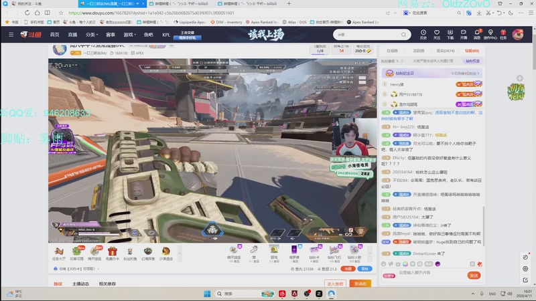This screenshot has width=536, height=301.
Task: Send the 钻粉卡 gift
Action: 314,254
